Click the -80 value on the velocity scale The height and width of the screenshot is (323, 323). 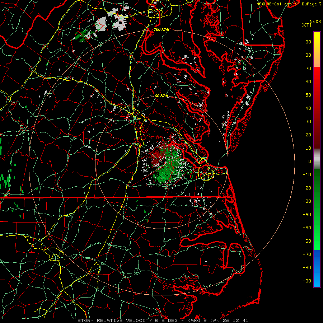[x=307, y=268]
